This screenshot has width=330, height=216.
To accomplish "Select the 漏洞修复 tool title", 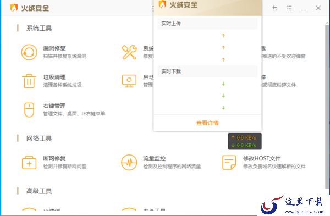I will coord(54,48).
